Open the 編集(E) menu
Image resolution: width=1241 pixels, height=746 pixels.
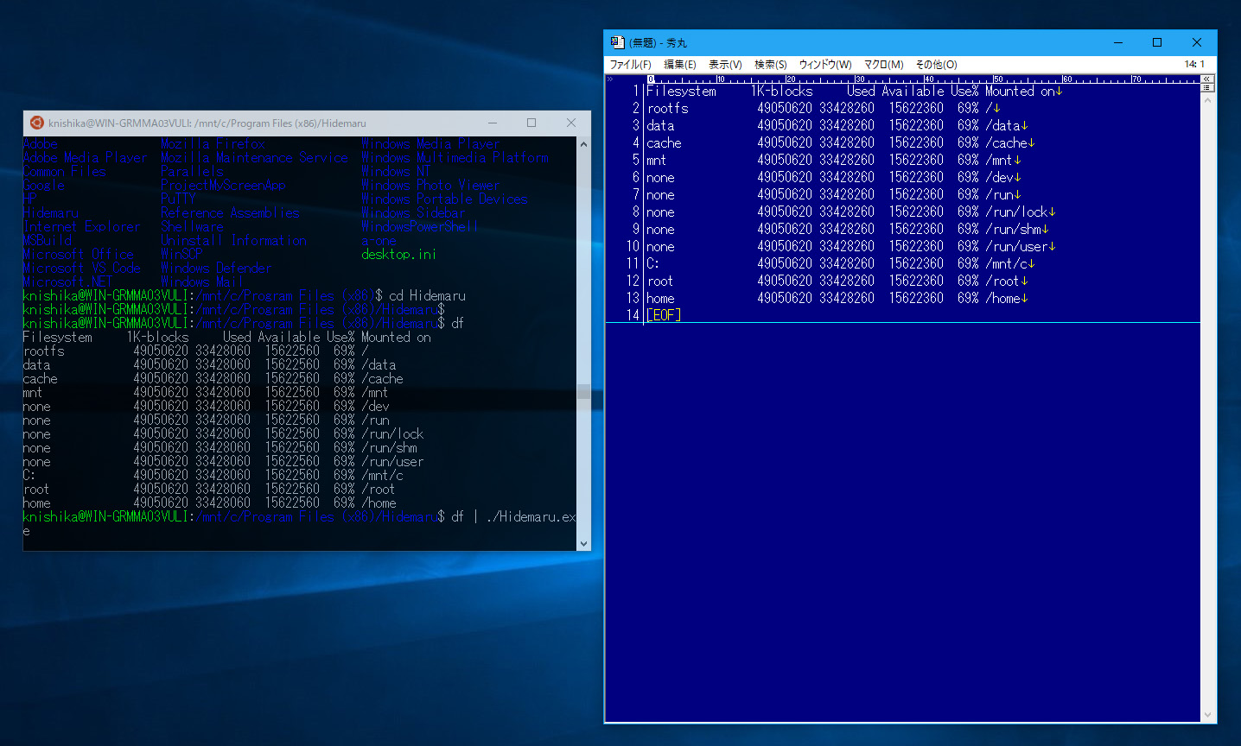[x=679, y=65]
